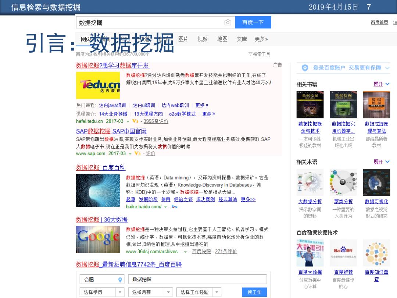Click the 达内java培训 course link
397x298 pixels.
coord(113,105)
